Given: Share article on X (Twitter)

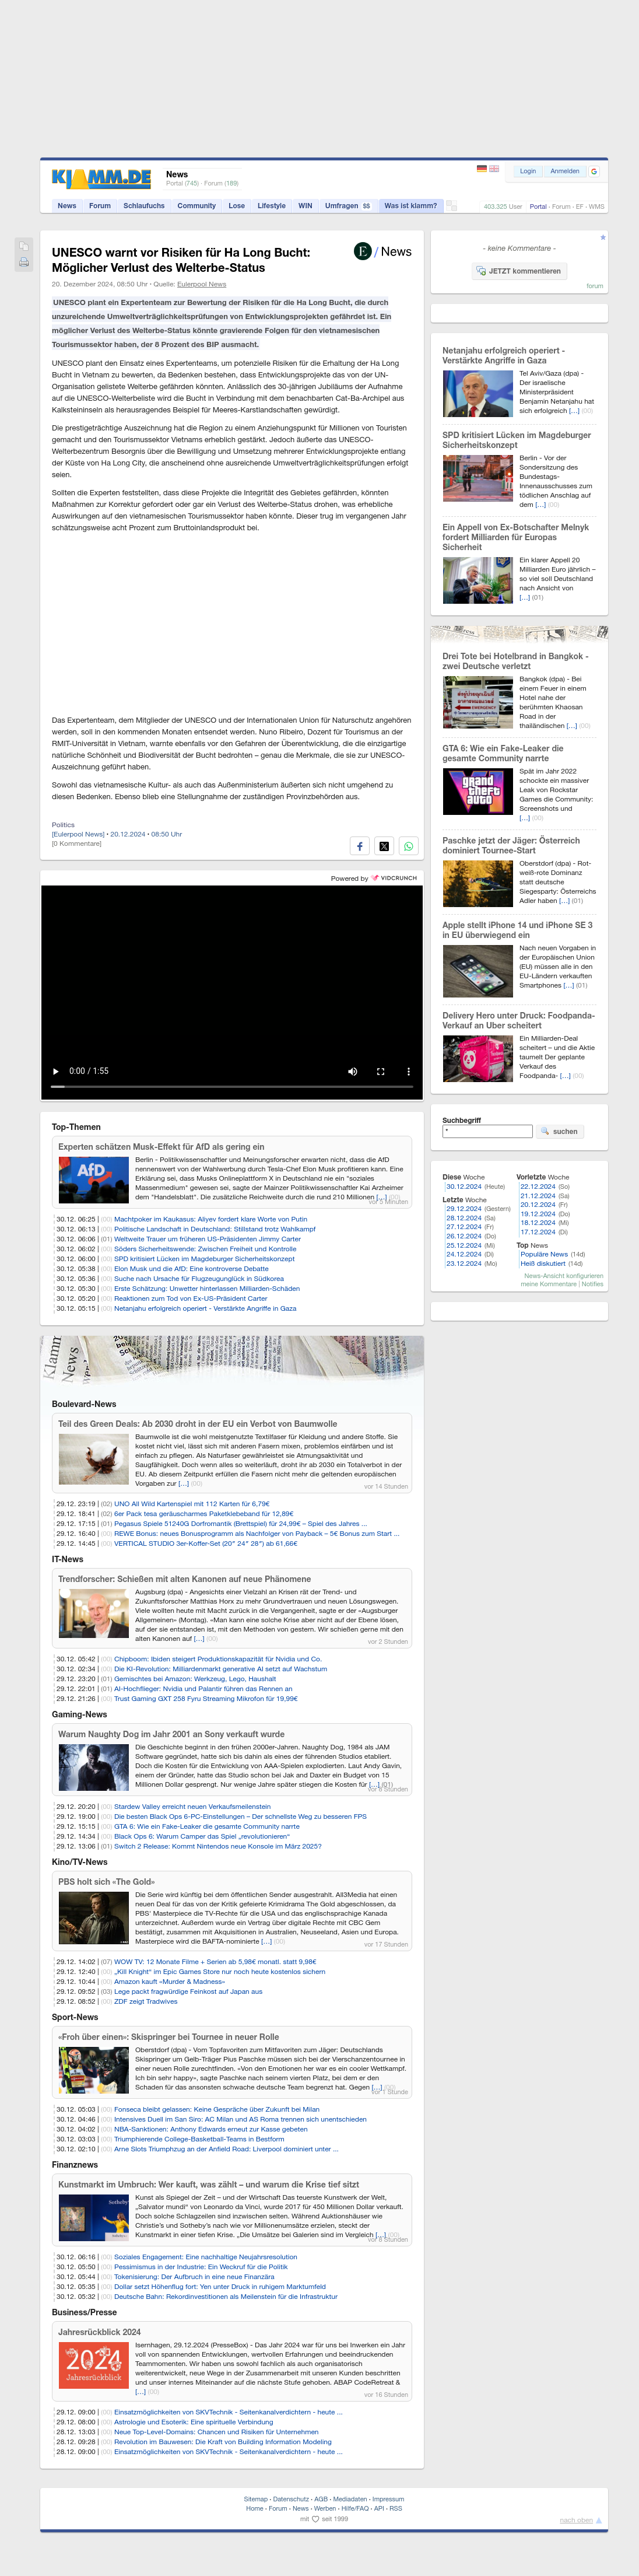Looking at the screenshot, I should (384, 846).
